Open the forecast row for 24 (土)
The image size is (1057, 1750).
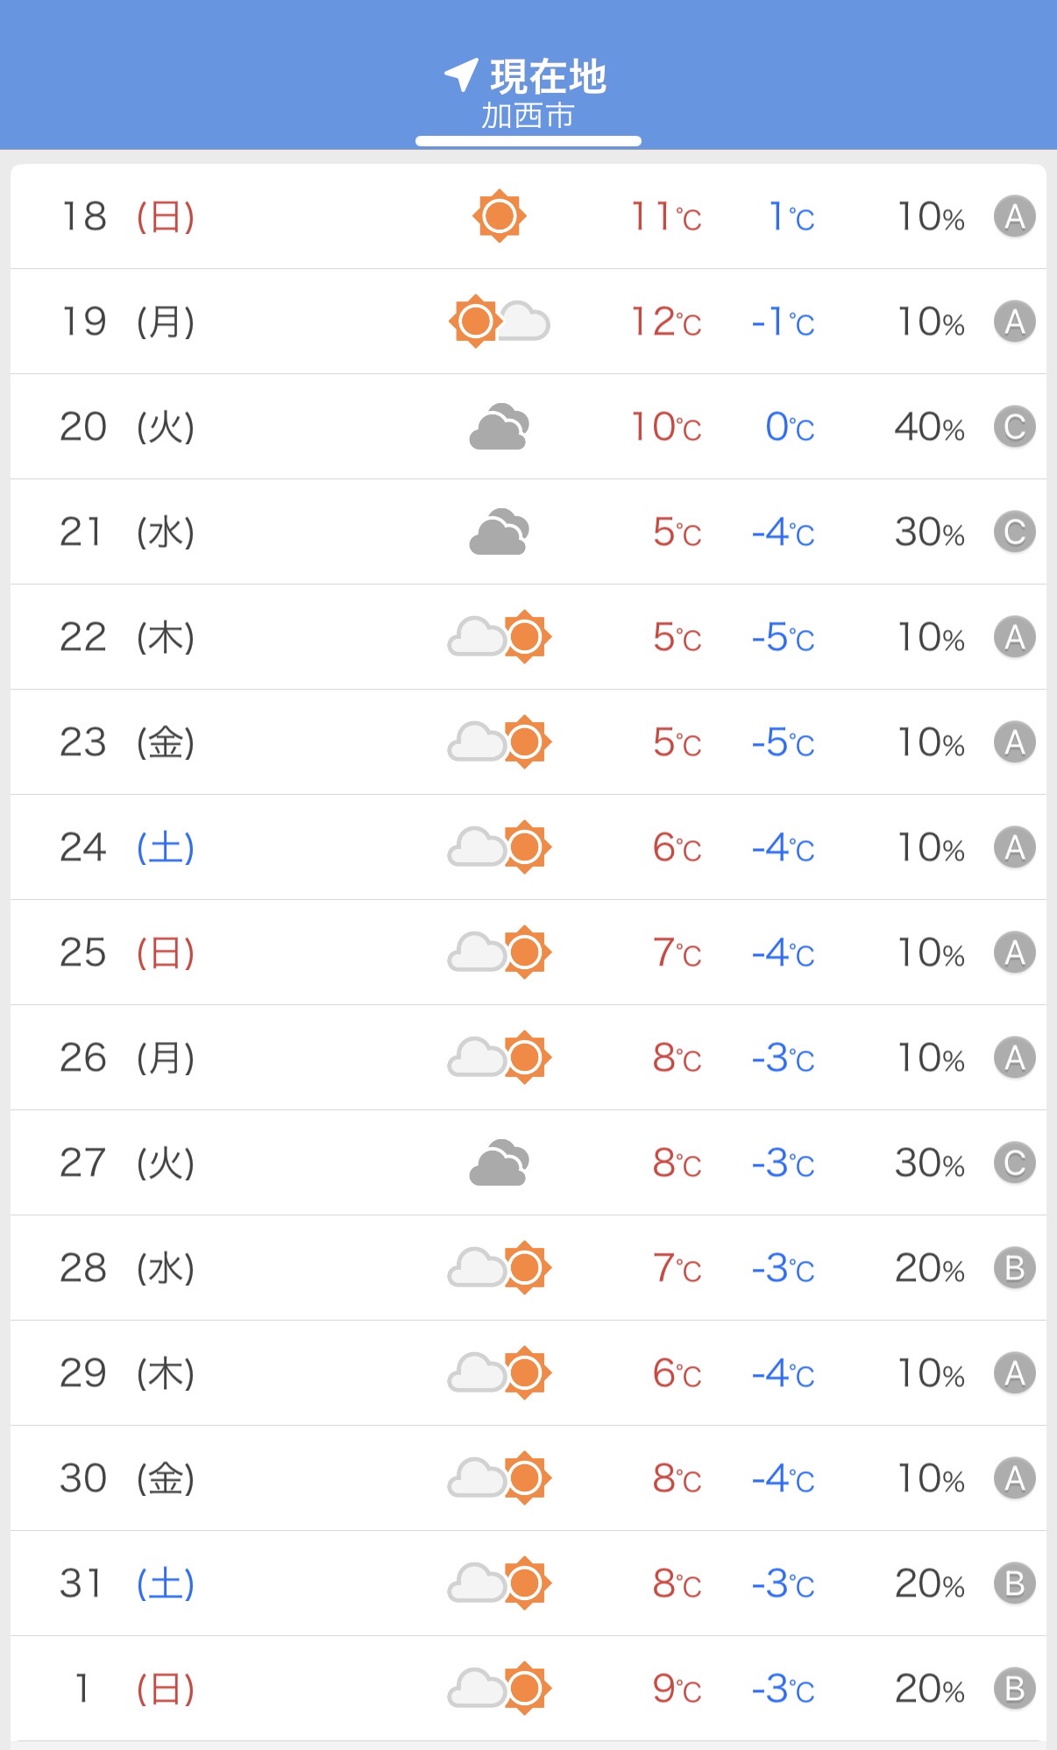pos(528,847)
